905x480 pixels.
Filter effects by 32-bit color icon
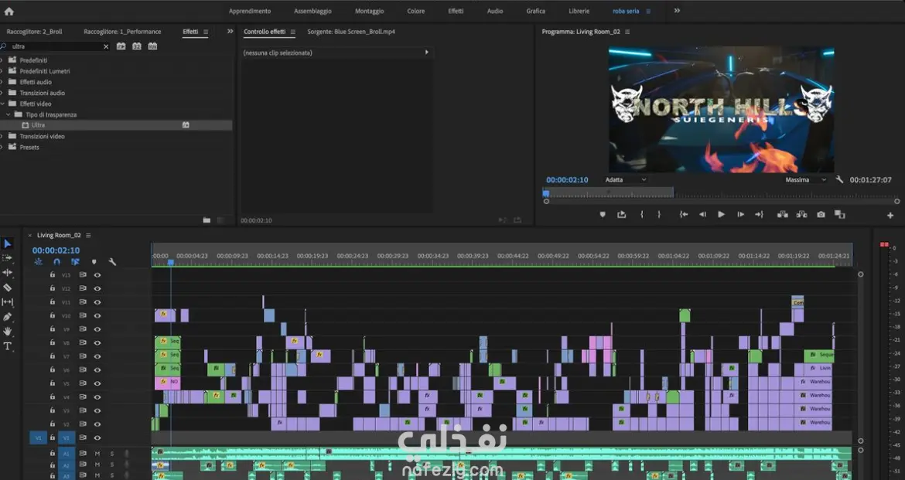[x=137, y=46]
